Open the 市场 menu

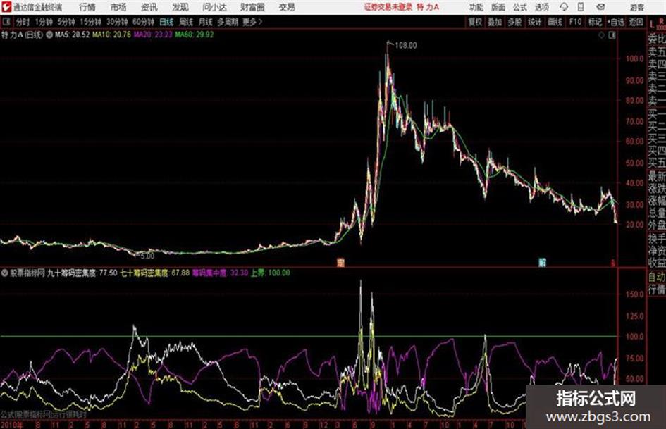(118, 7)
